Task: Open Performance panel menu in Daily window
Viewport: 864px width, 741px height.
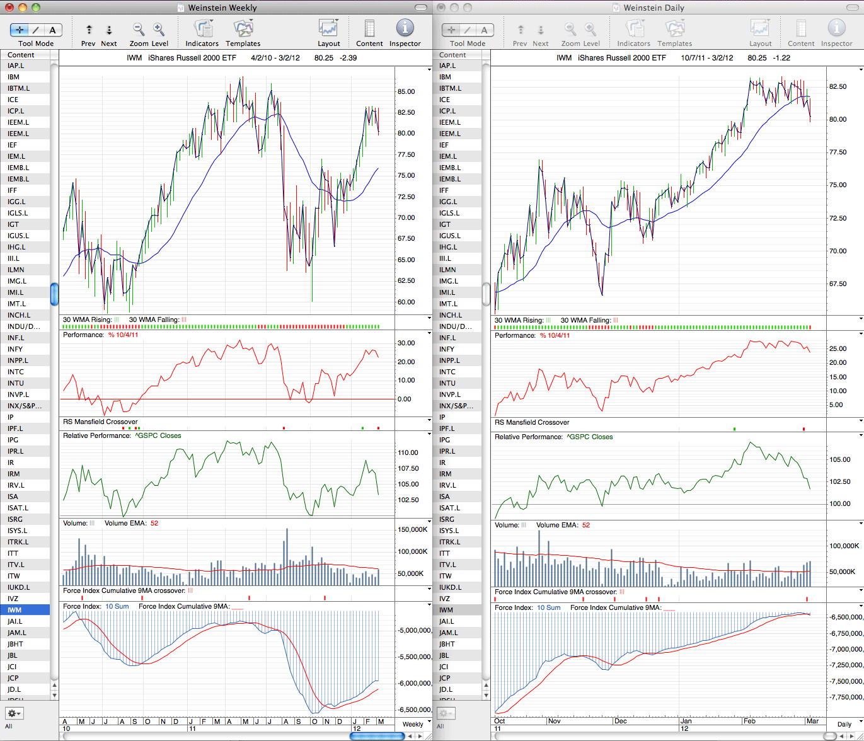Action: click(861, 334)
